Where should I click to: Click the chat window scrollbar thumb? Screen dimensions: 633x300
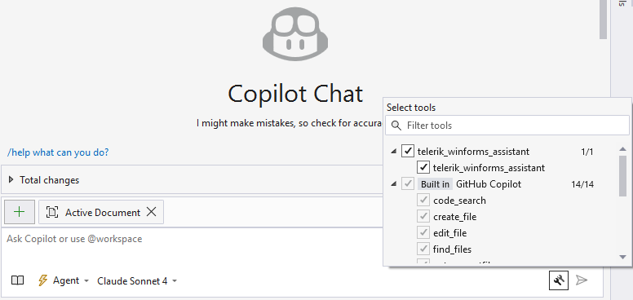point(603,20)
